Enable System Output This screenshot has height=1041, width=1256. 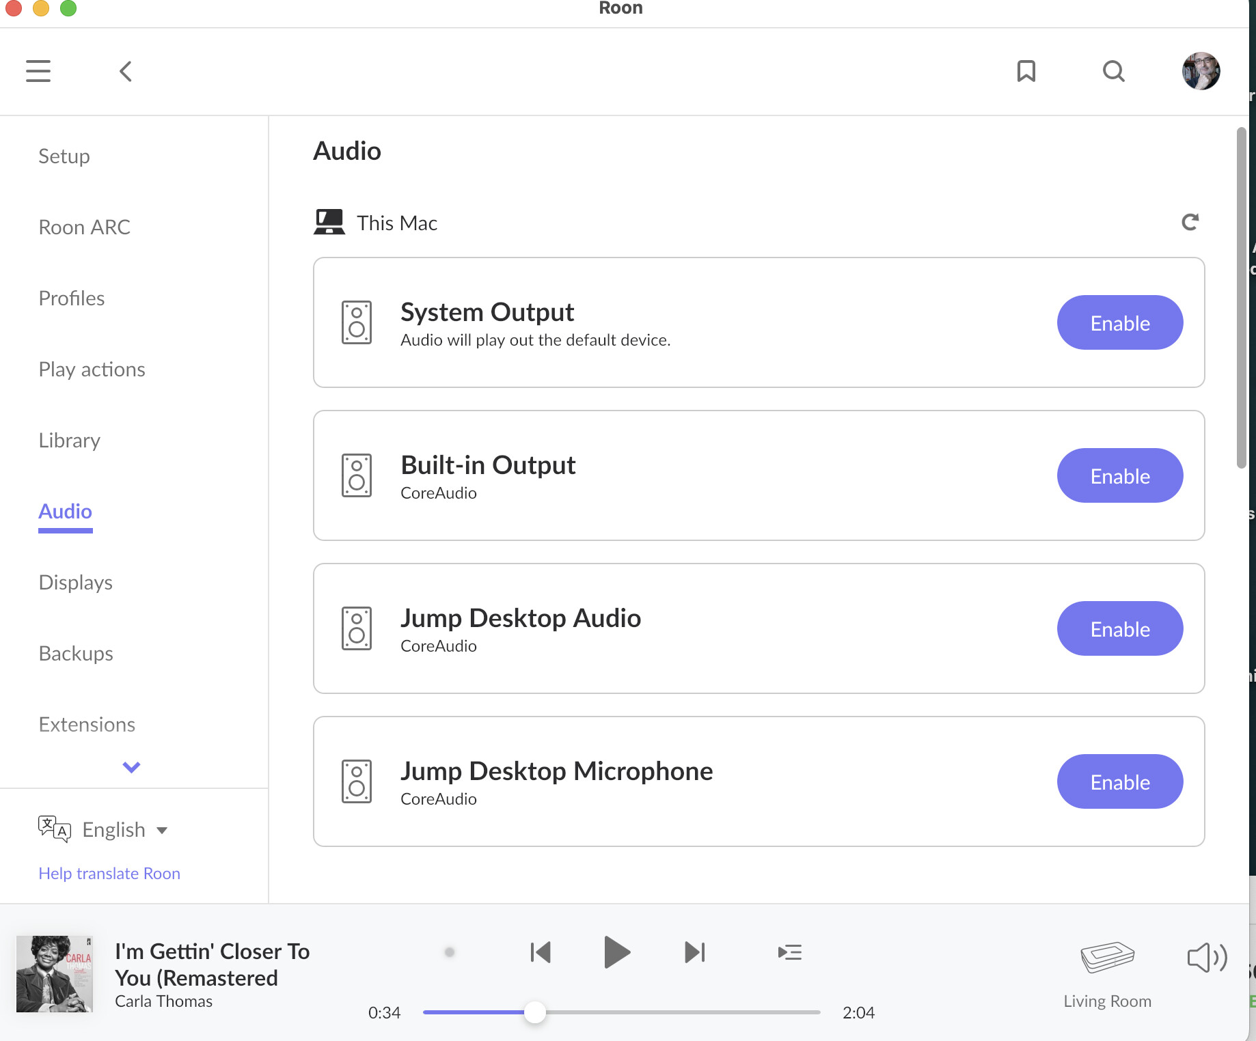pyautogui.click(x=1120, y=322)
